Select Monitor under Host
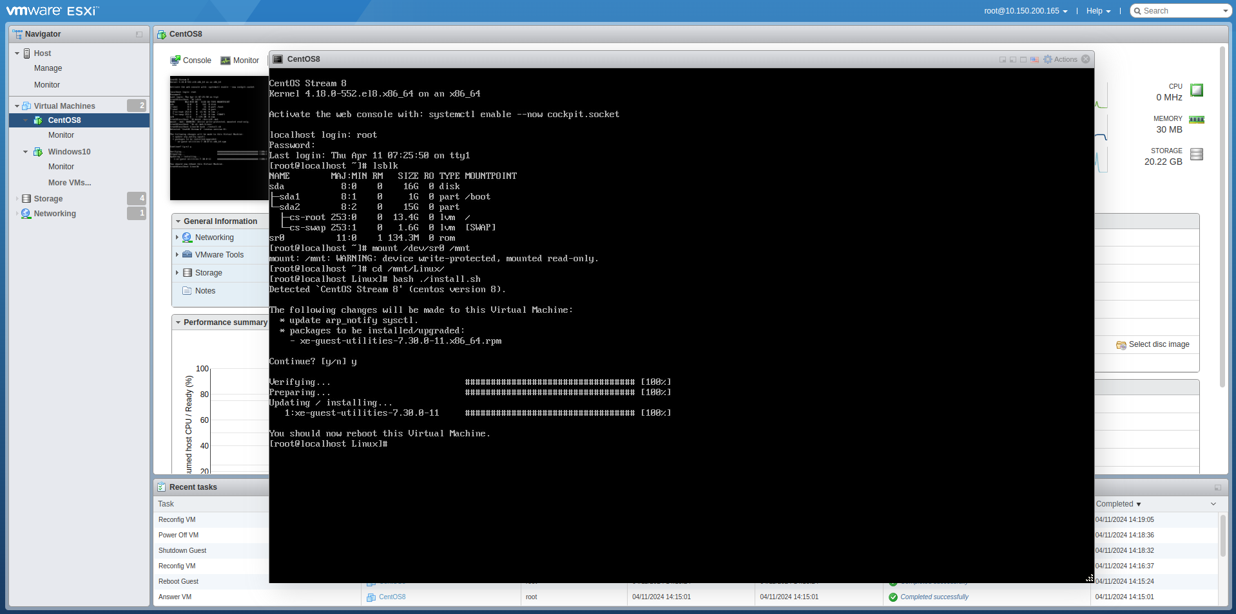This screenshot has width=1236, height=614. (x=47, y=85)
